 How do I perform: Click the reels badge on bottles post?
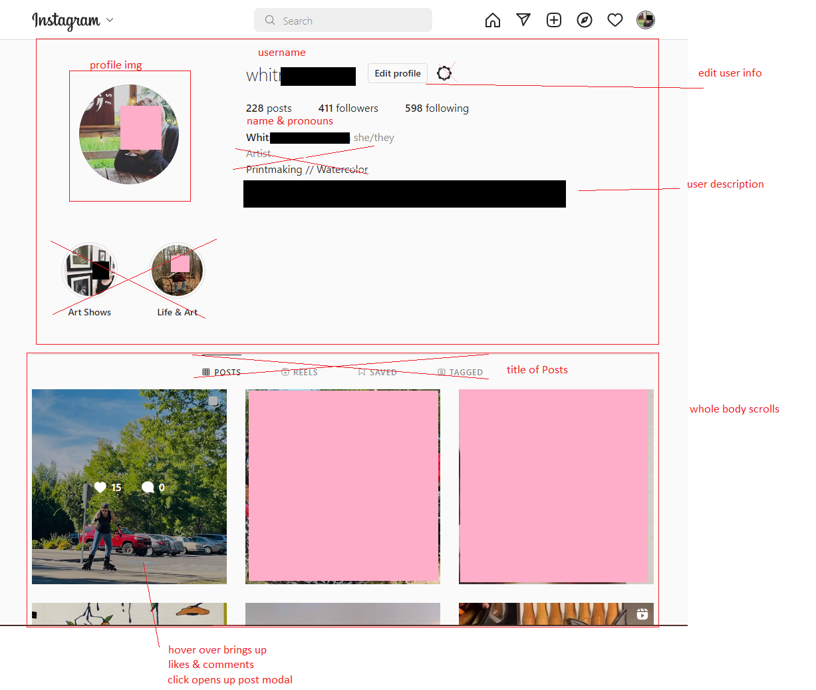(x=642, y=614)
